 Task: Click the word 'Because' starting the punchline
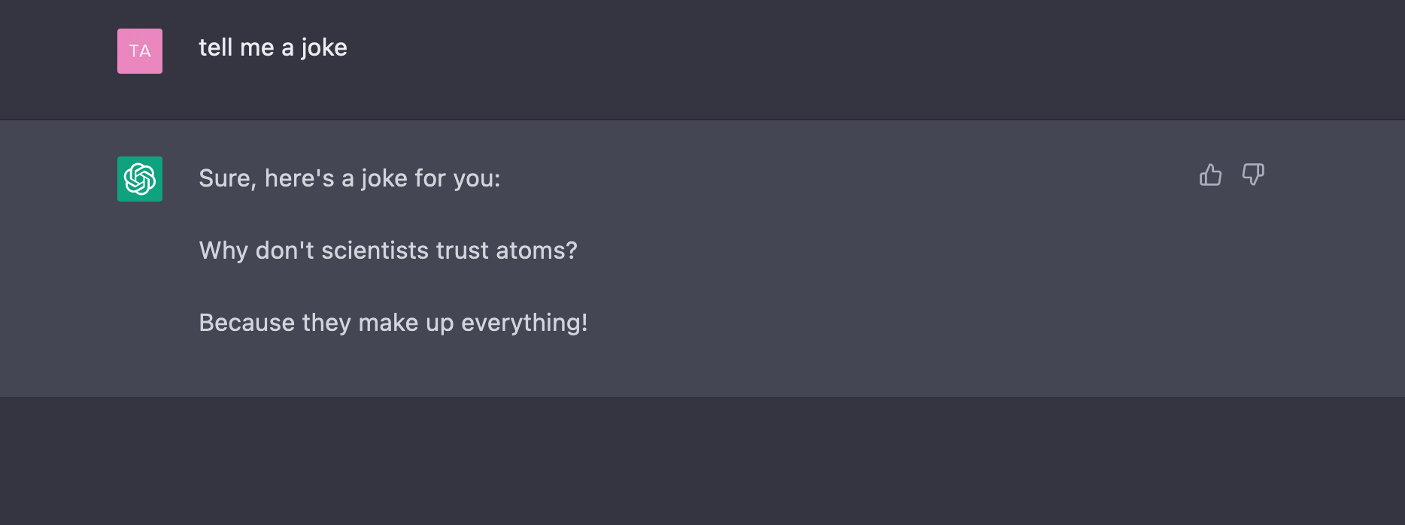[247, 323]
